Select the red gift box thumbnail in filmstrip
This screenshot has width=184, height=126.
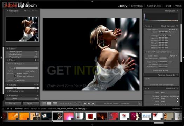point(91,116)
